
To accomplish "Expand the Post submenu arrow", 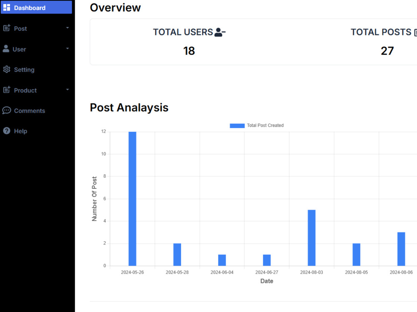I will point(68,28).
